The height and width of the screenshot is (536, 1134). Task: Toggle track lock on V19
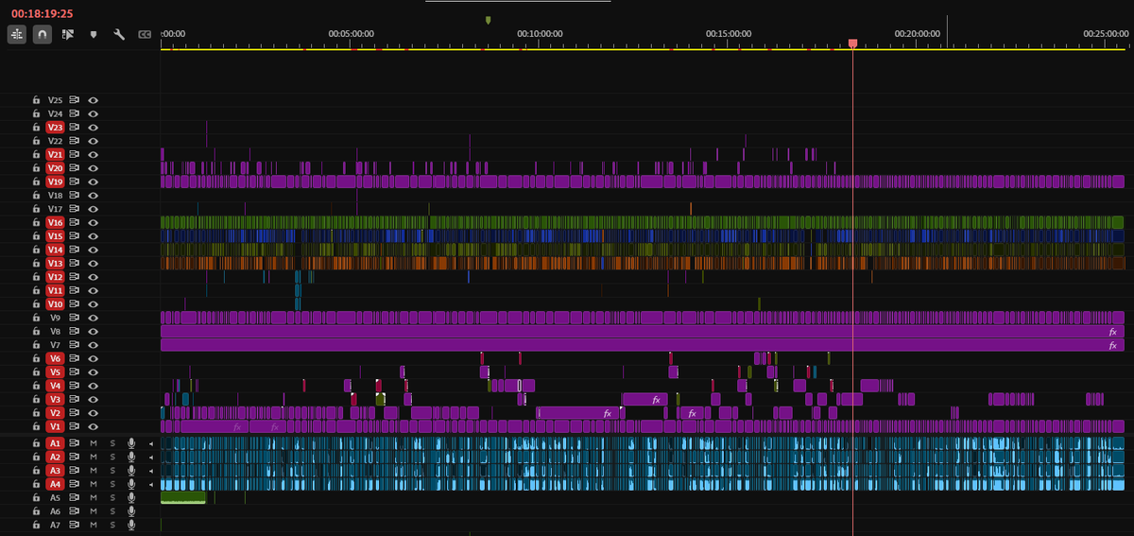click(x=36, y=182)
